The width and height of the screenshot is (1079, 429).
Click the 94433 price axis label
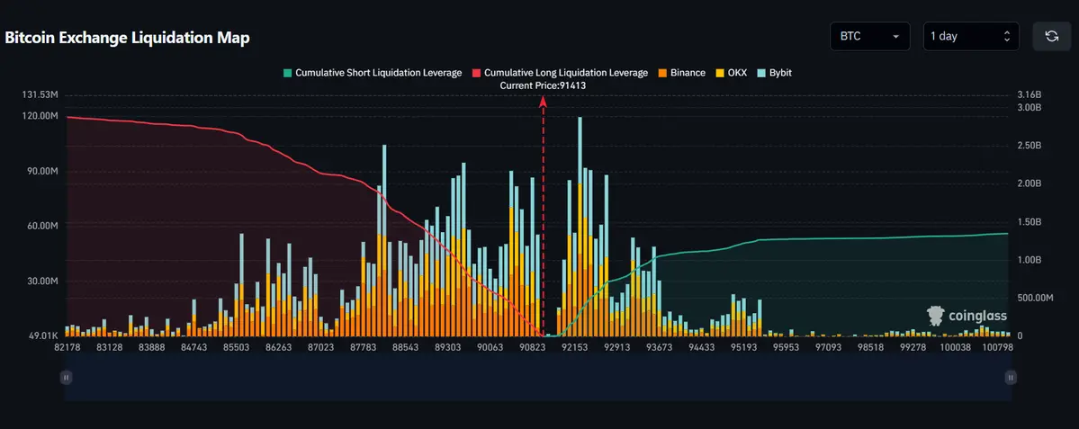[701, 348]
